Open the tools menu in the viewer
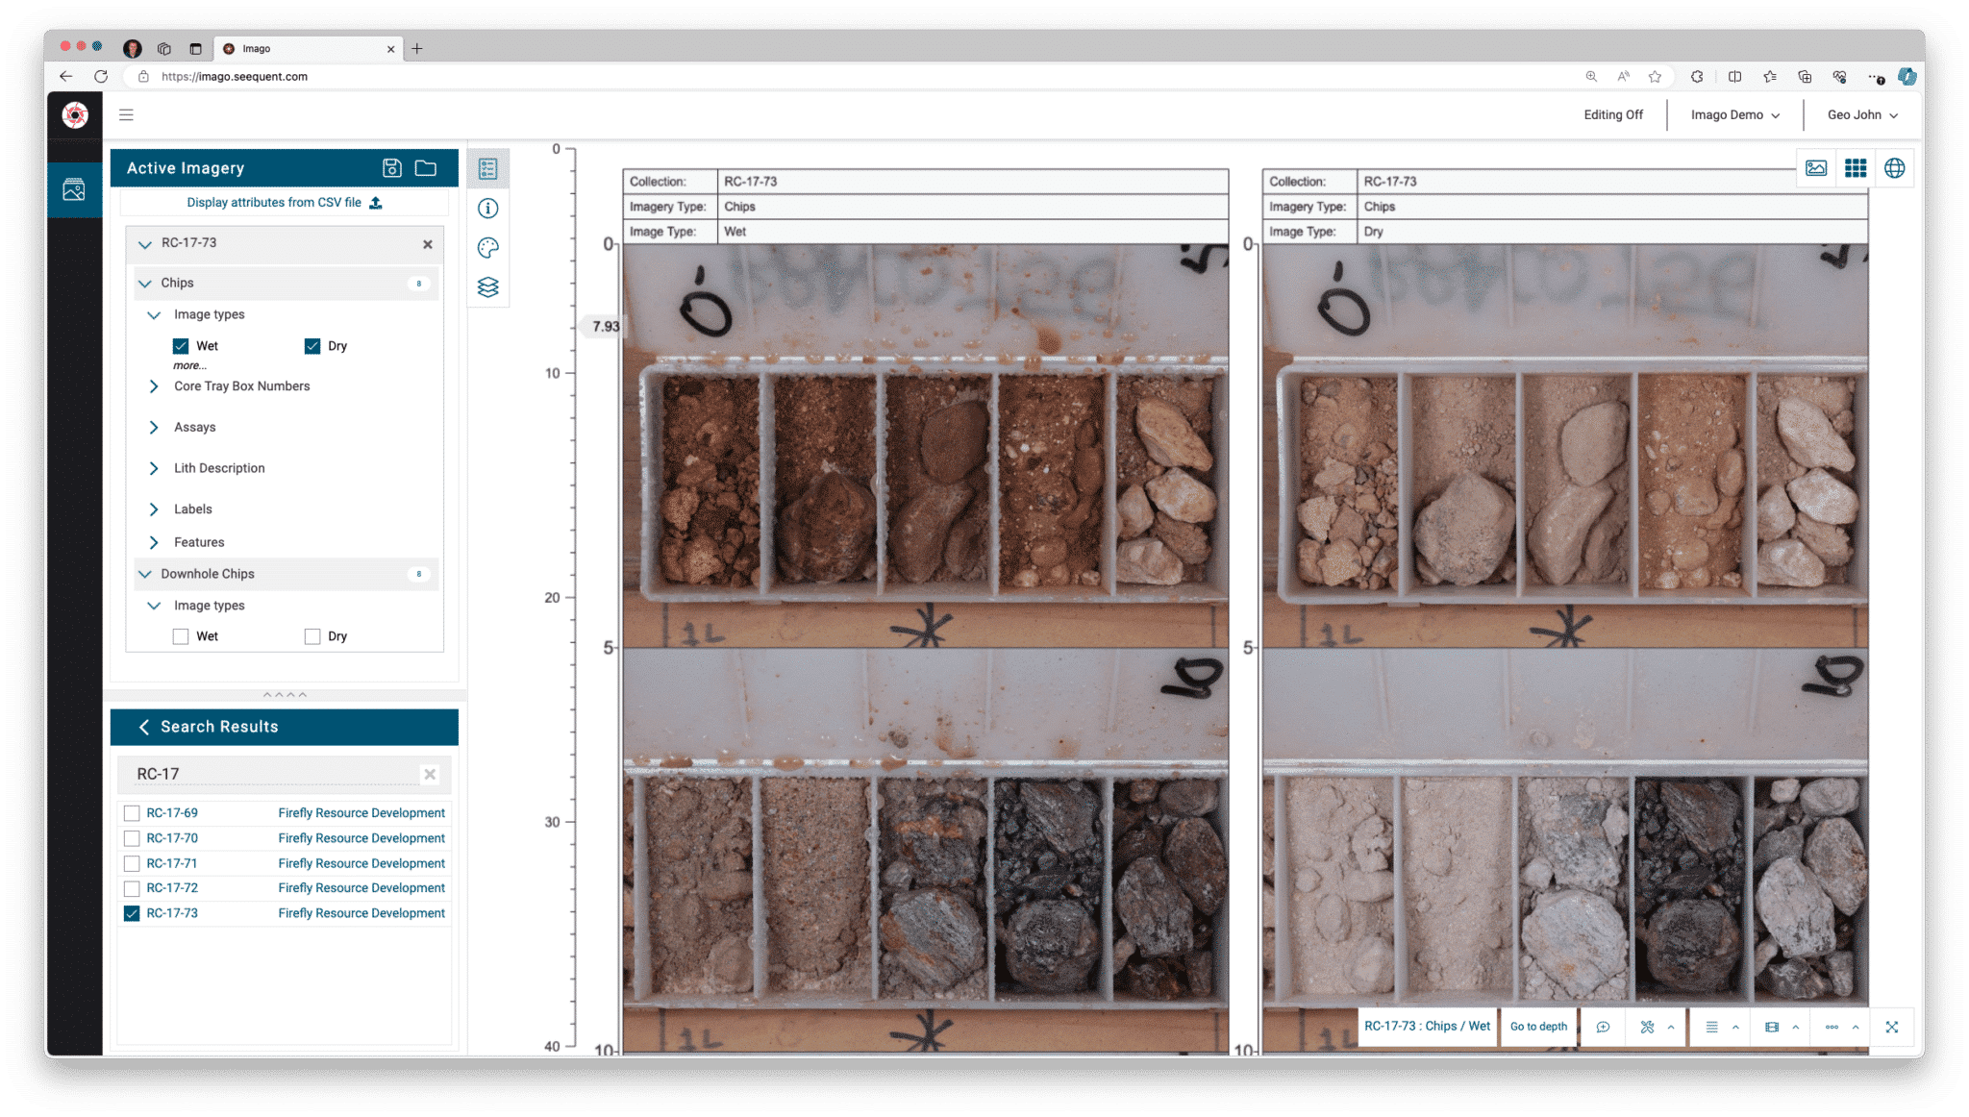Viewport: 1969px width, 1117px height. [1648, 1027]
